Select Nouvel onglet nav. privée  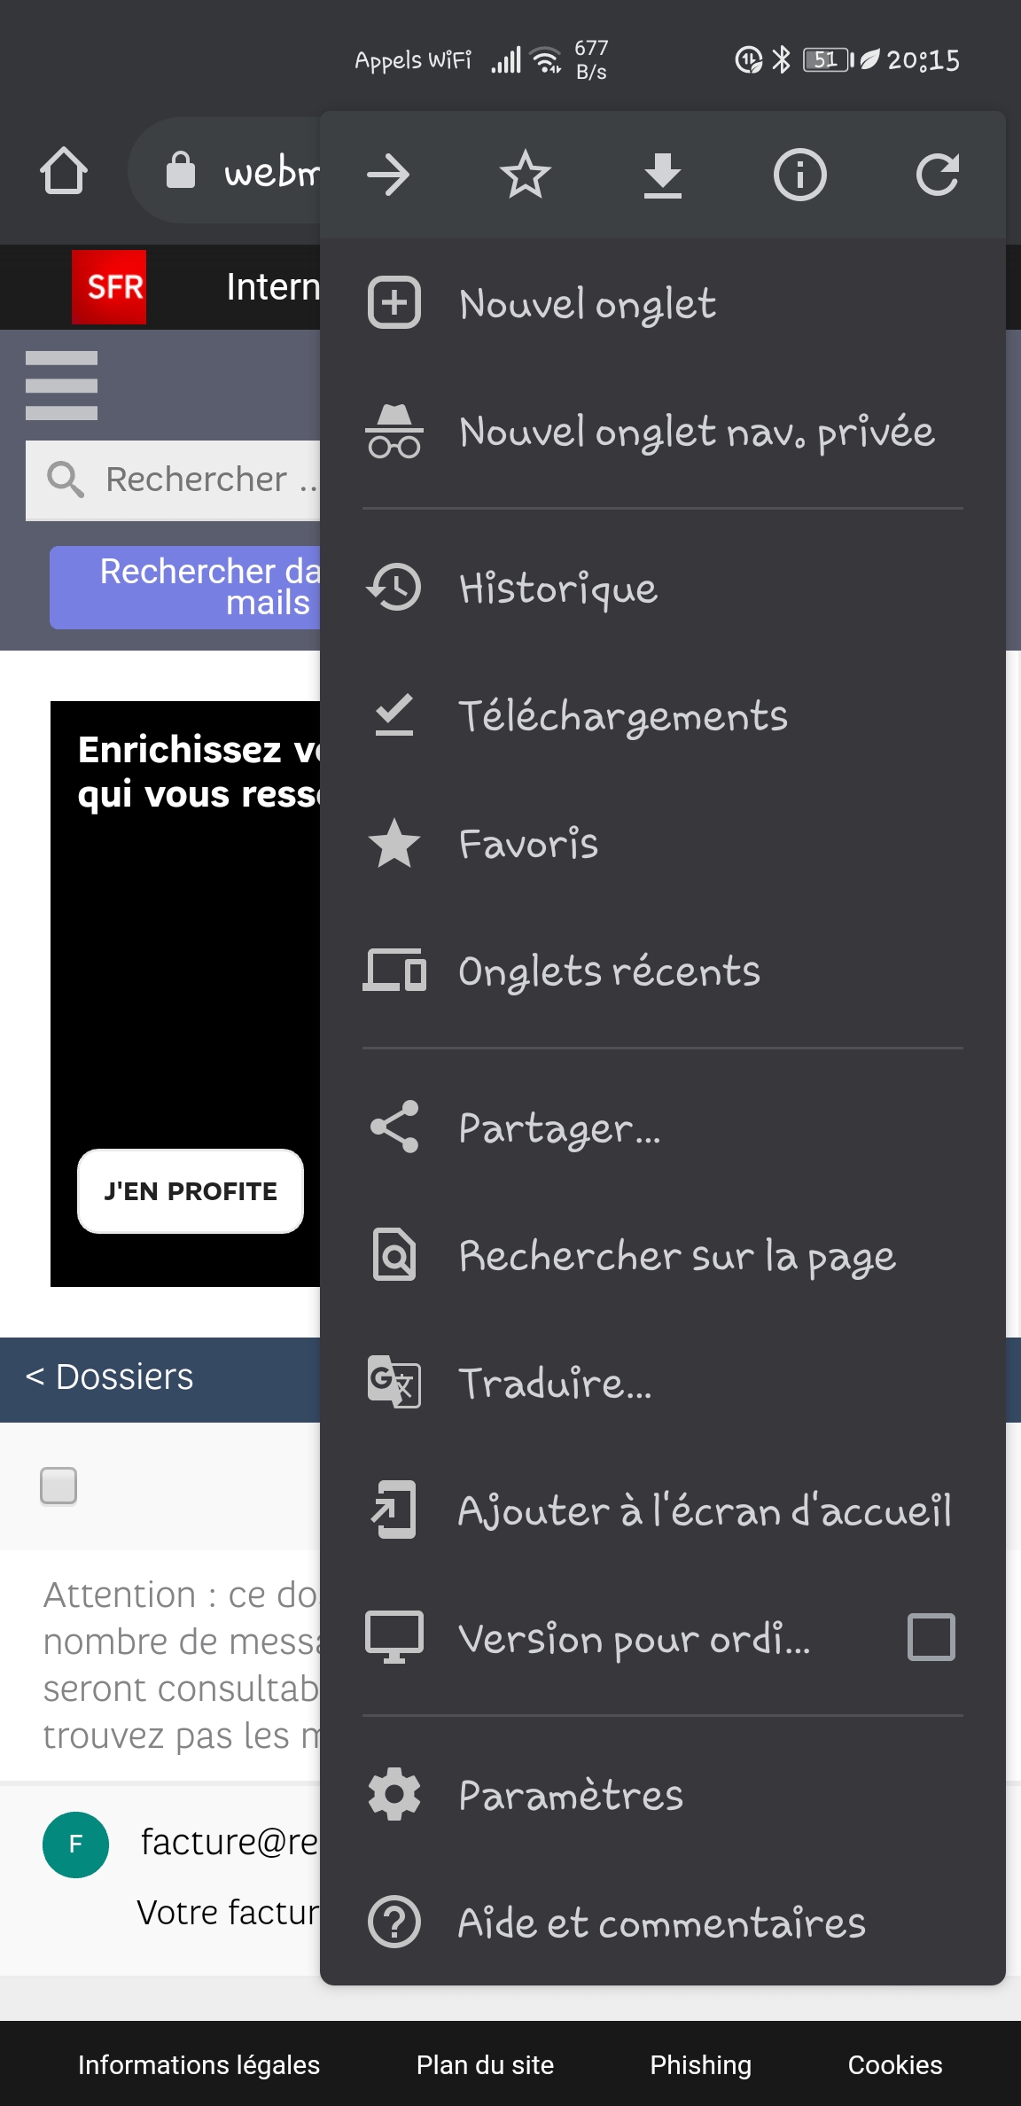point(697,432)
